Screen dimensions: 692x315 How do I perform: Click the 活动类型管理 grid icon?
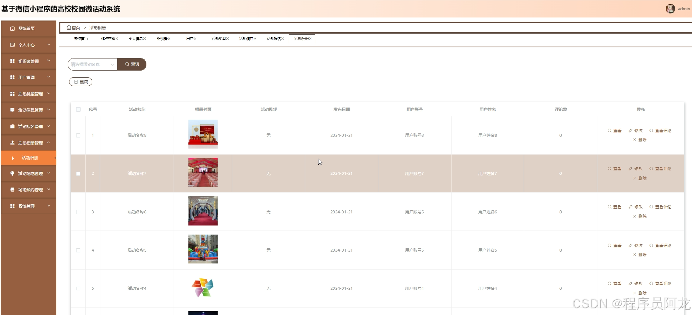point(13,94)
